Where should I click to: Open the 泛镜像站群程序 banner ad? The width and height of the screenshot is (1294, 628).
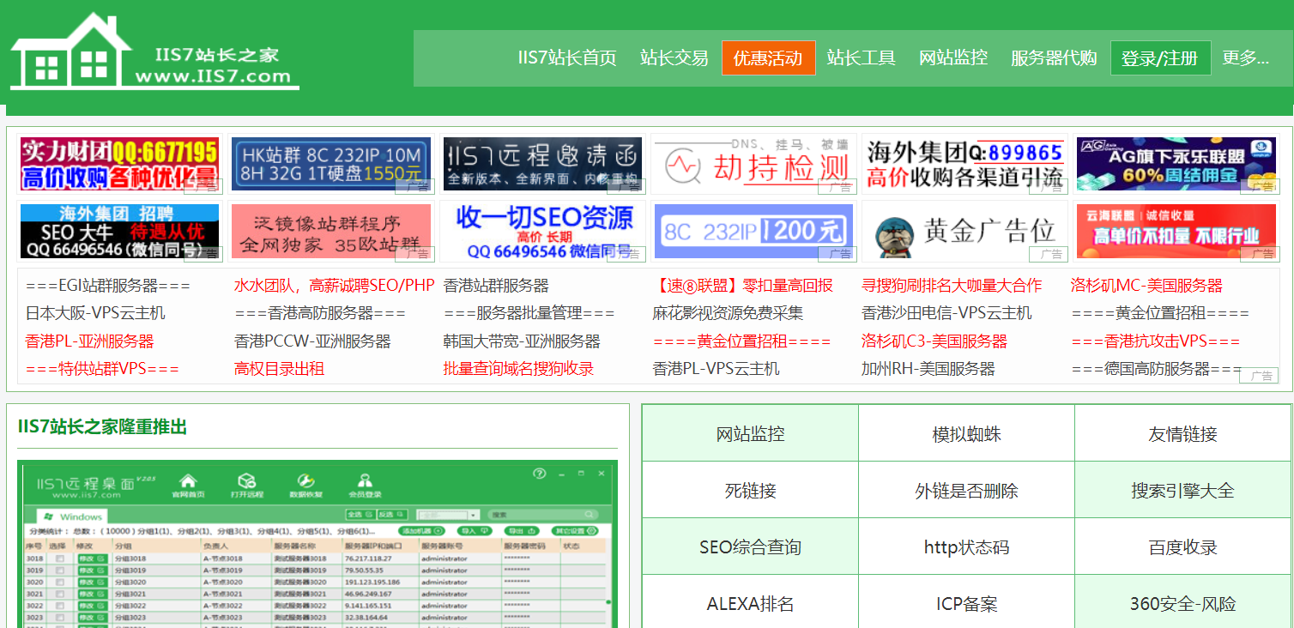330,232
